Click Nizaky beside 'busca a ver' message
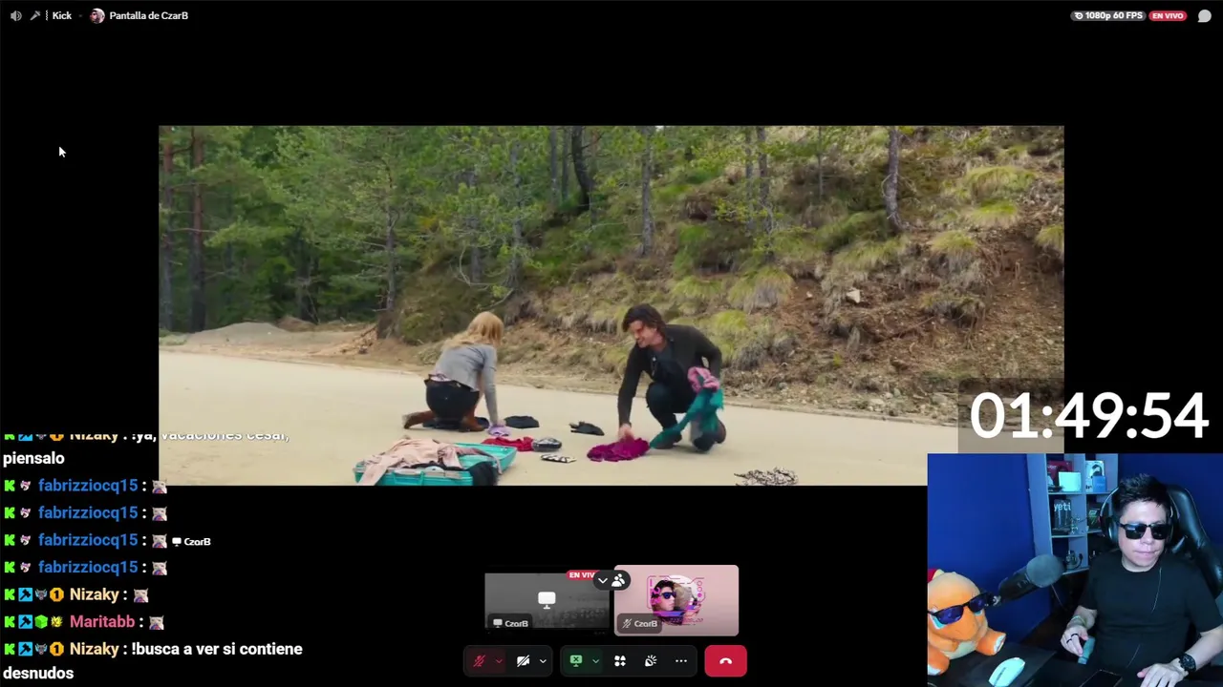The image size is (1223, 687). tap(95, 649)
